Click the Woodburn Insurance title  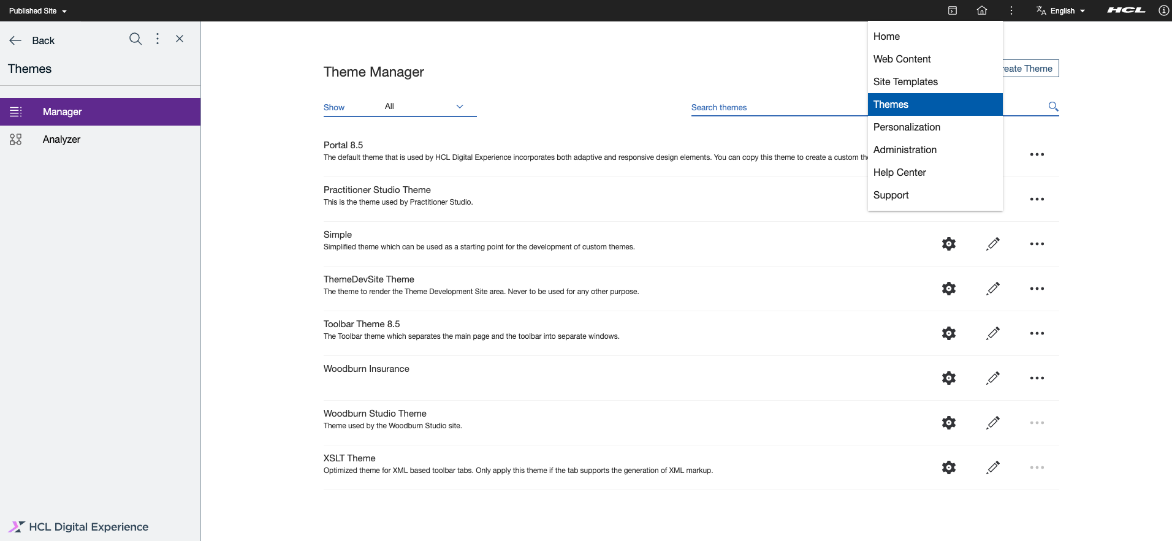tap(367, 369)
